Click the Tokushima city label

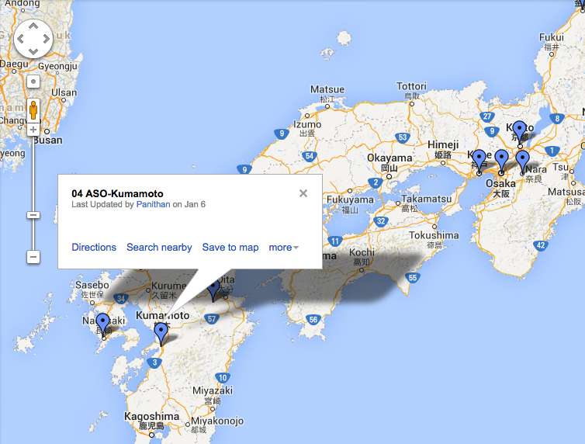point(434,235)
